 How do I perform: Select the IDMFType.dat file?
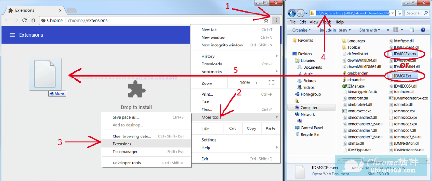[356, 150]
